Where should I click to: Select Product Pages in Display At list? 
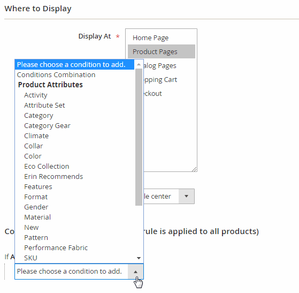(x=162, y=51)
